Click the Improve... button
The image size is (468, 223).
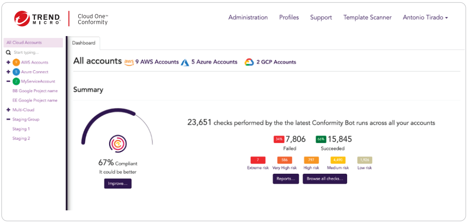click(118, 184)
